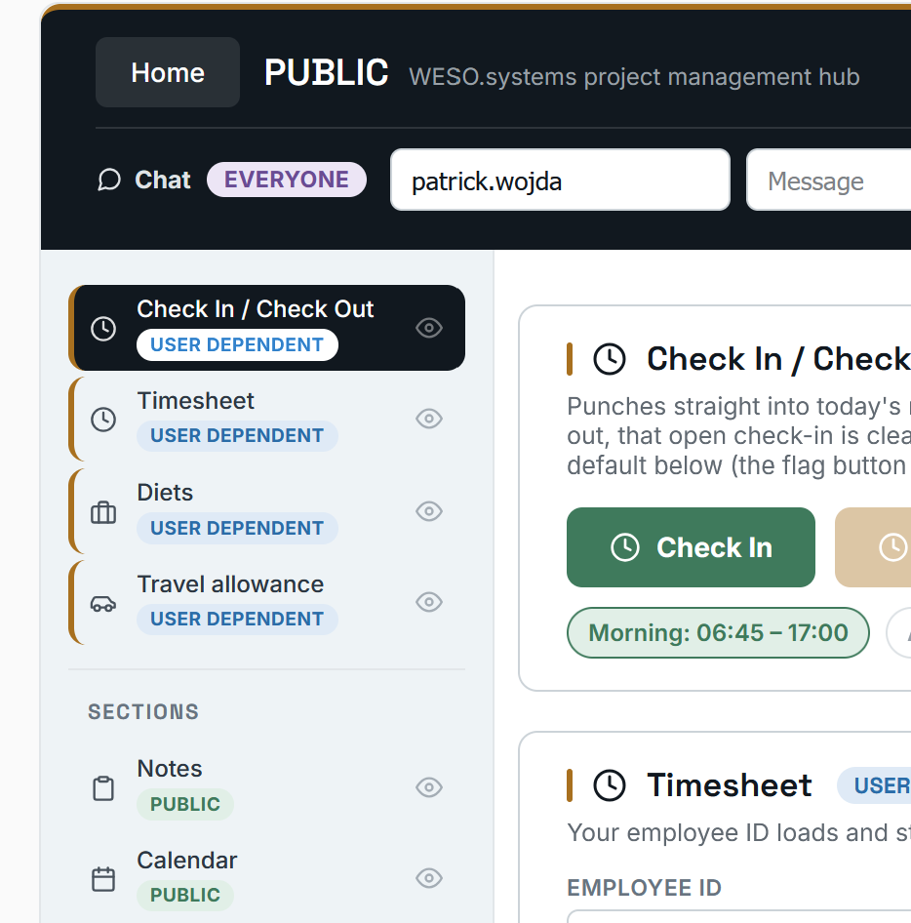Open the Notes section item
This screenshot has width=911, height=923.
click(267, 787)
